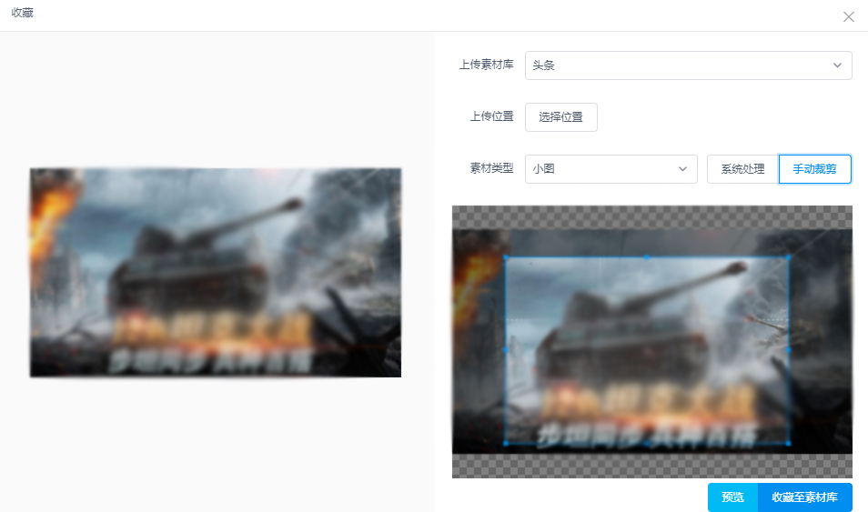Image resolution: width=868 pixels, height=512 pixels.
Task: Switch to 手动裁剪 mode
Action: click(x=814, y=169)
